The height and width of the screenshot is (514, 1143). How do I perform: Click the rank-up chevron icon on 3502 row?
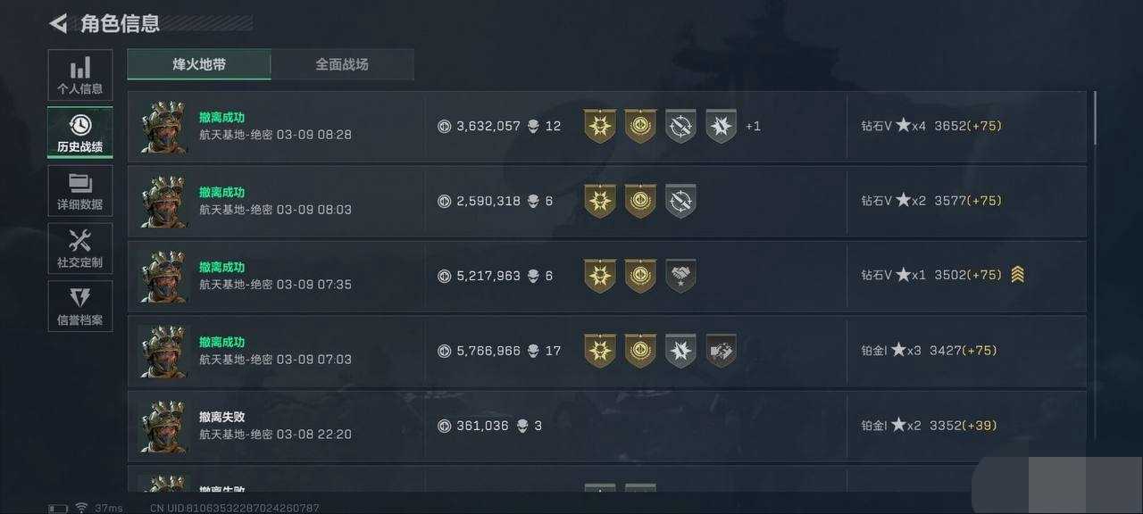point(1017,275)
